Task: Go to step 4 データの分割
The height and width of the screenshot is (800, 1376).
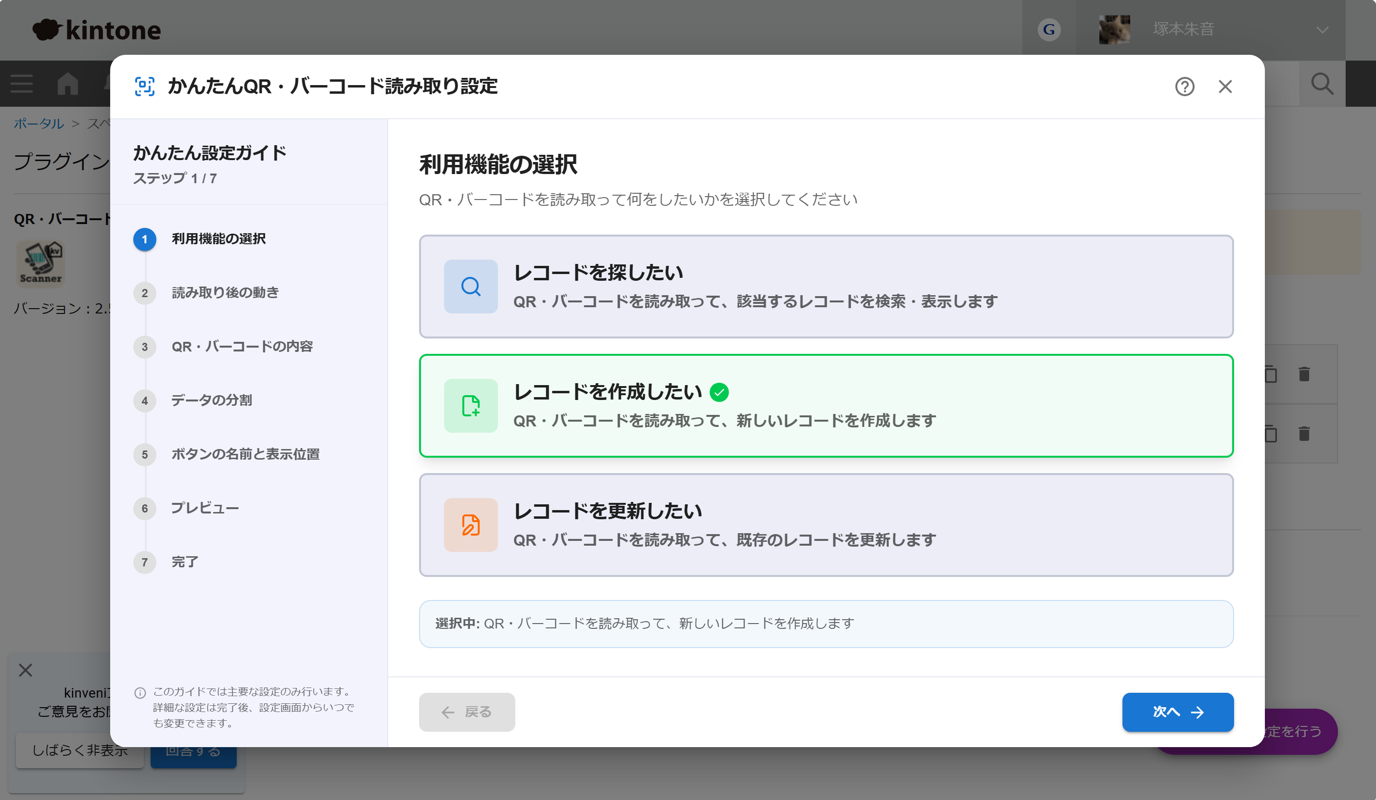Action: (193, 400)
